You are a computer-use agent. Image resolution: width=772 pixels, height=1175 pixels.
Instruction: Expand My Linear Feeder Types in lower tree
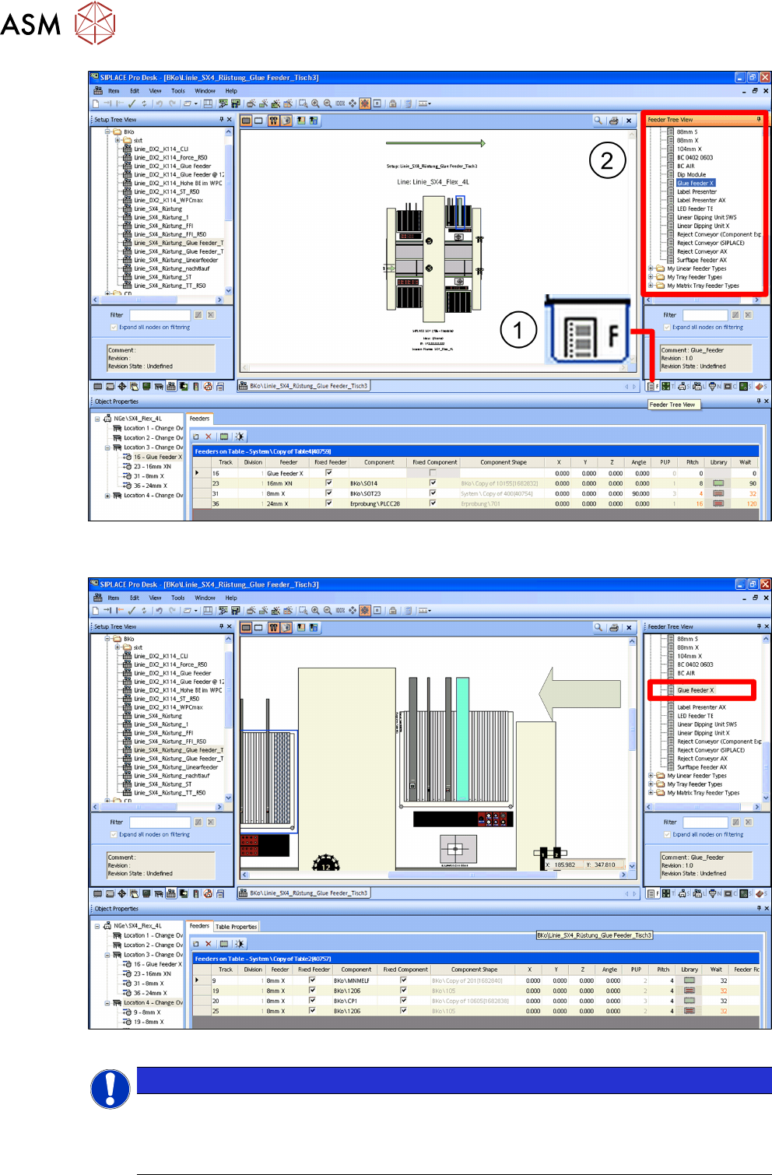point(651,776)
